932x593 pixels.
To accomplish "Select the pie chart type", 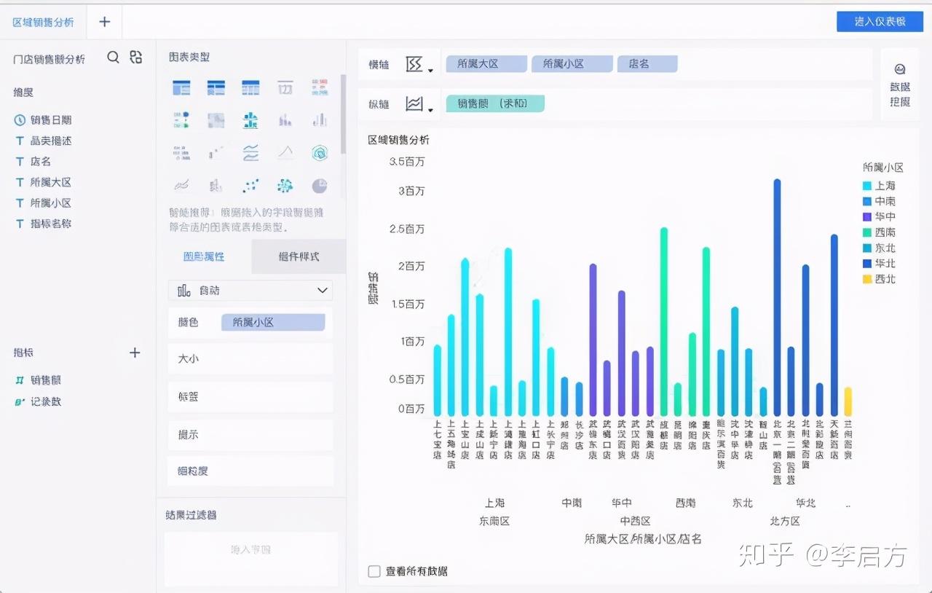I will 320,184.
